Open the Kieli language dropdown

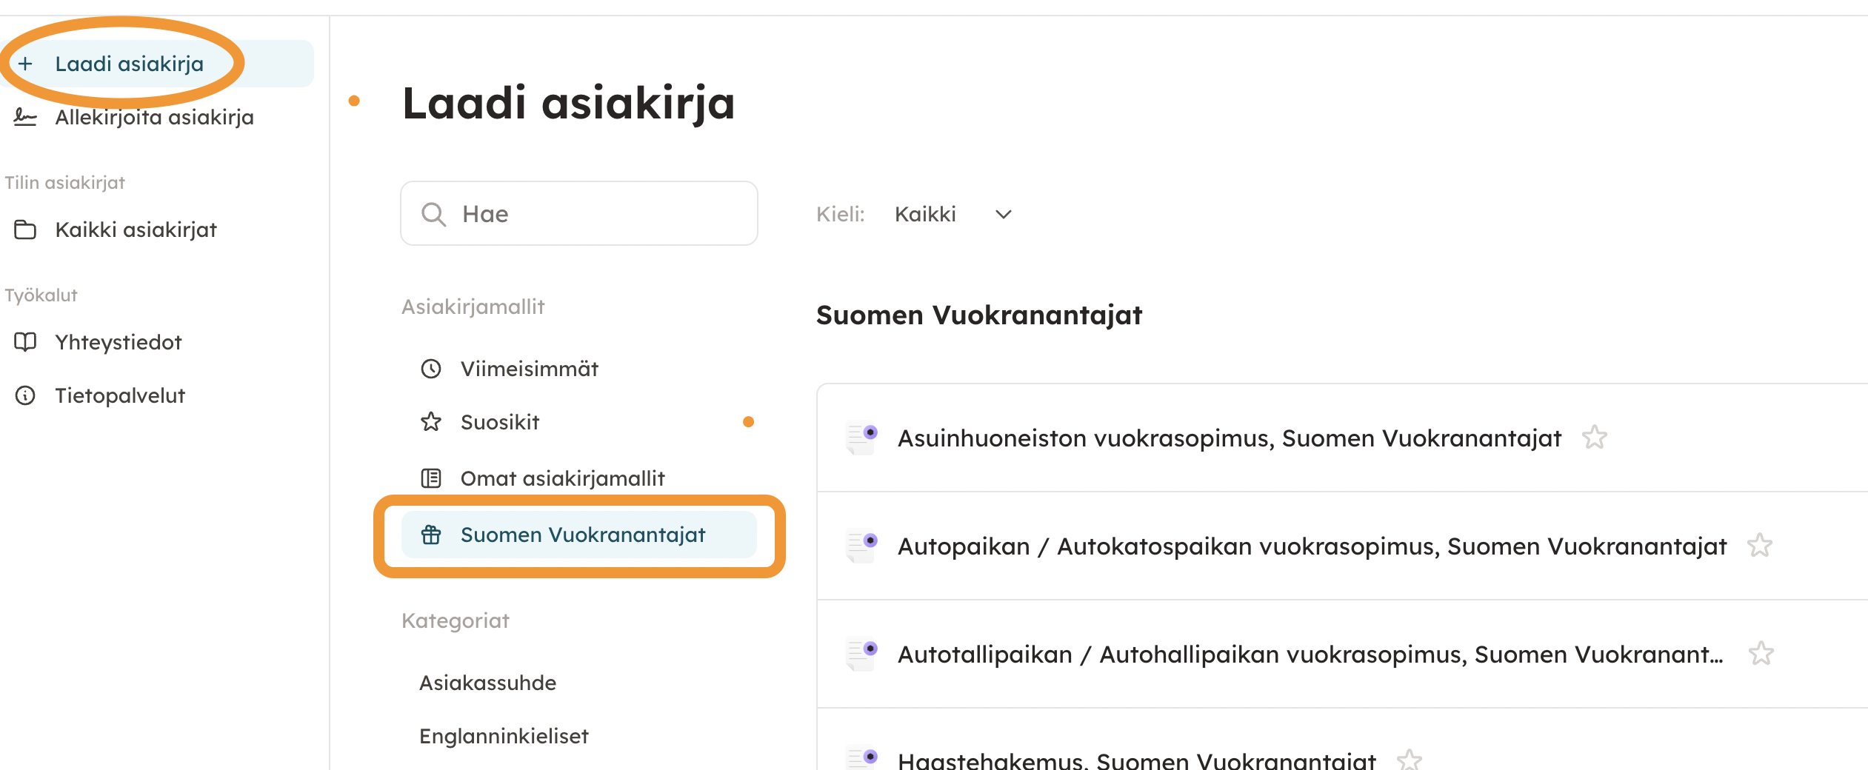[x=953, y=214]
